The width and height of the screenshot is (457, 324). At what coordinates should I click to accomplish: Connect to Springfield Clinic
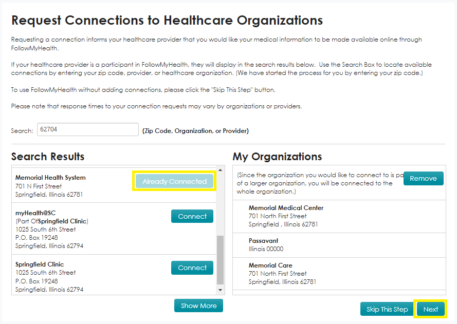pyautogui.click(x=192, y=268)
